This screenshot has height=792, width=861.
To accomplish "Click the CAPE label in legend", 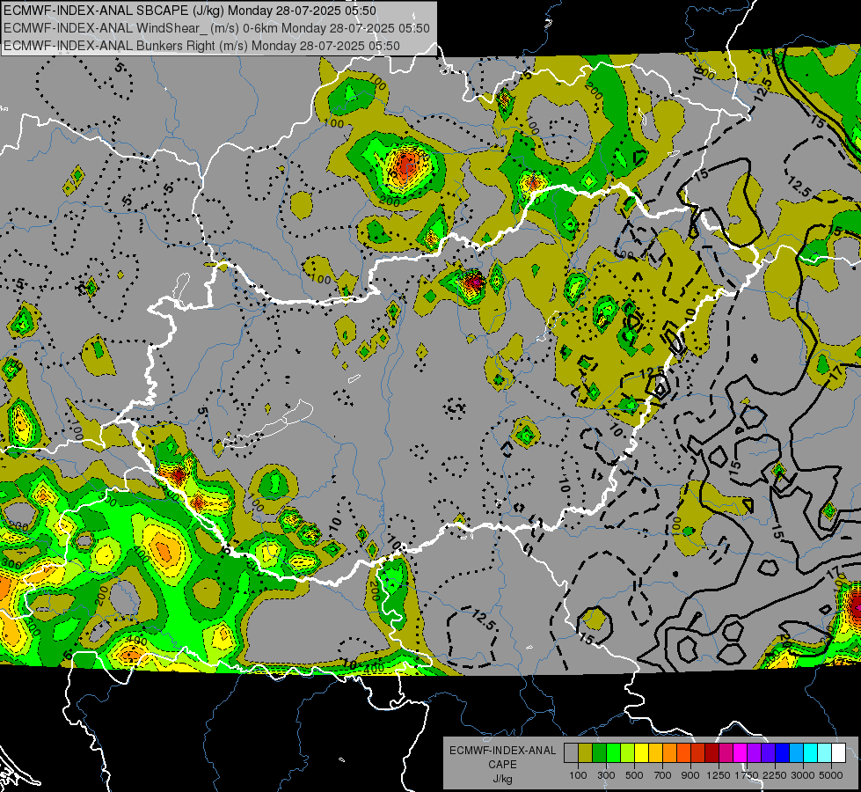I will (502, 765).
